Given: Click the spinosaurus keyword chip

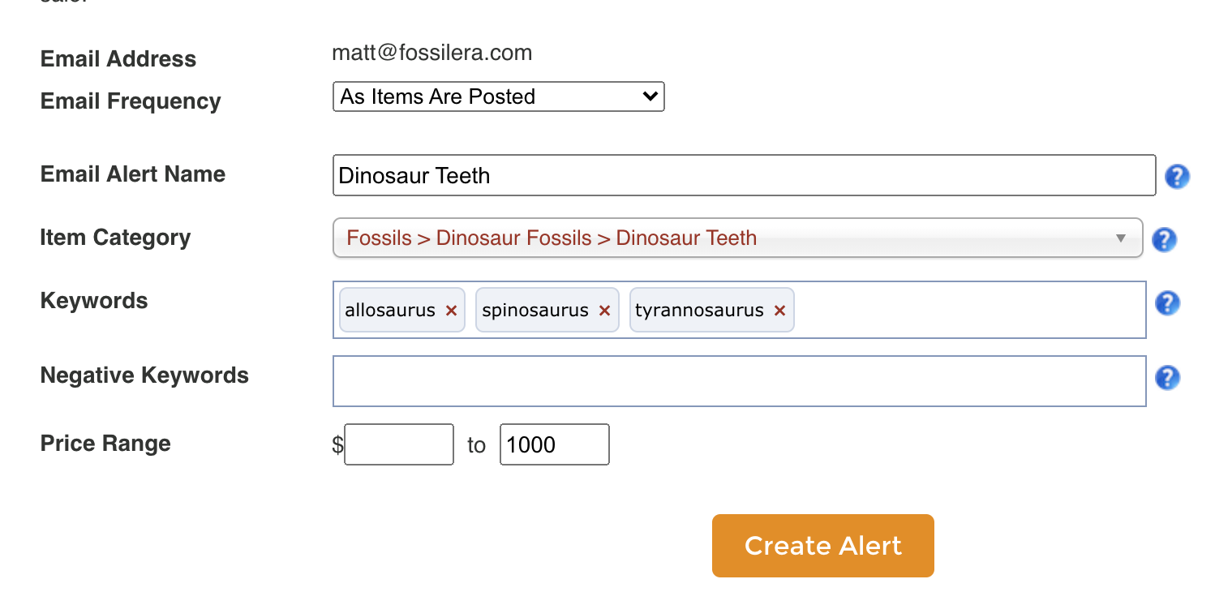Looking at the screenshot, I should pos(535,311).
